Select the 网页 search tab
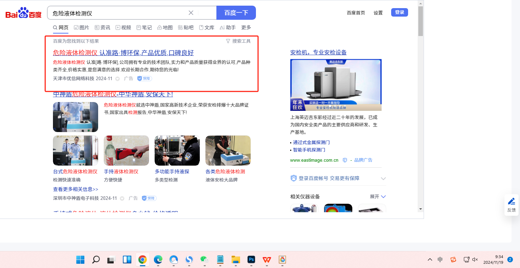520x268 pixels. coord(61,28)
